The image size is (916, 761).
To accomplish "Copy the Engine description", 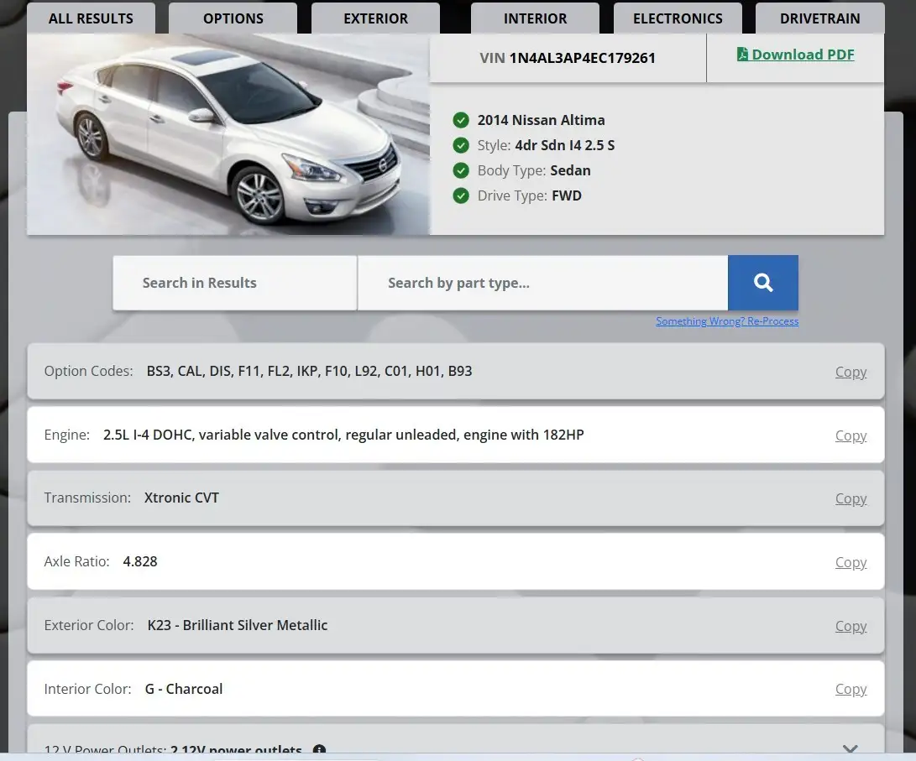I will pyautogui.click(x=851, y=435).
